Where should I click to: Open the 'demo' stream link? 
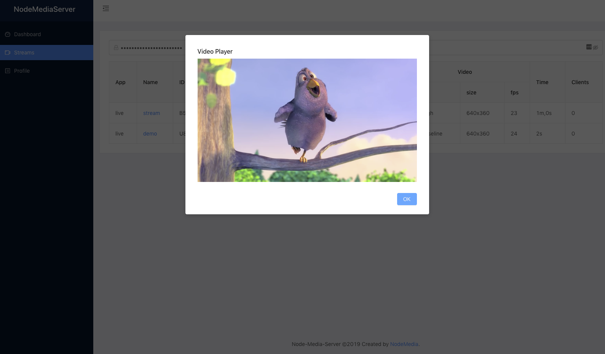tap(150, 134)
